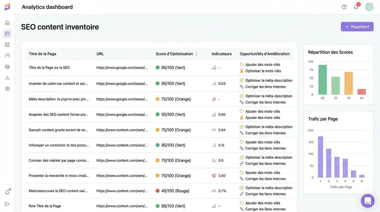The image size is (380, 212).
Task: Open the database icon in the sidebar
Action: pos(7,66)
